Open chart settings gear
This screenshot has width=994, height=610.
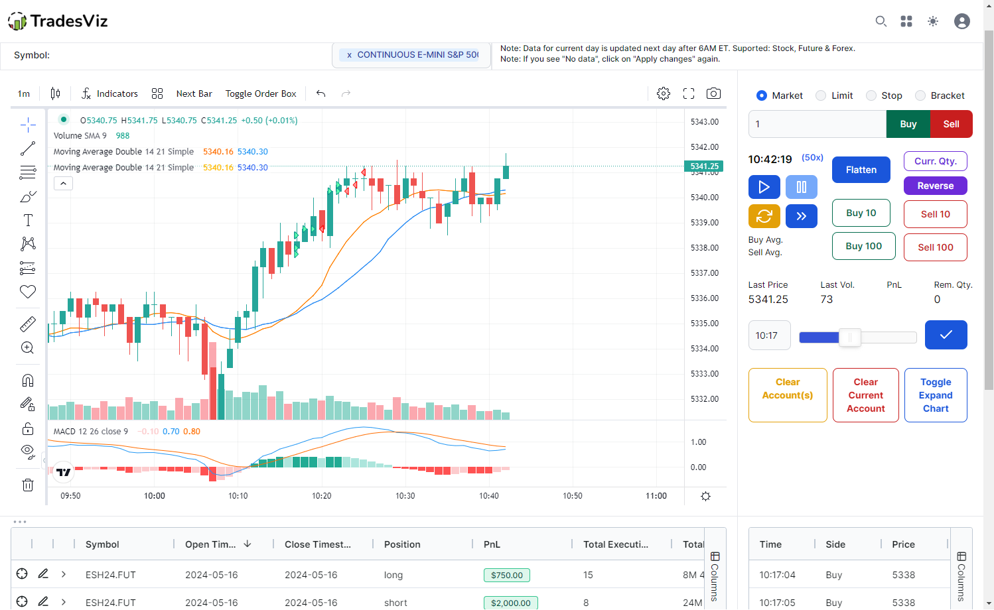click(664, 93)
